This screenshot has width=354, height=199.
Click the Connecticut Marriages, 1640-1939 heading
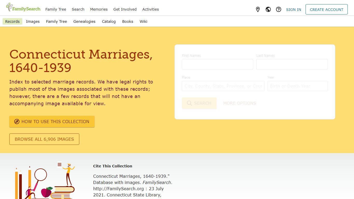coord(81,61)
